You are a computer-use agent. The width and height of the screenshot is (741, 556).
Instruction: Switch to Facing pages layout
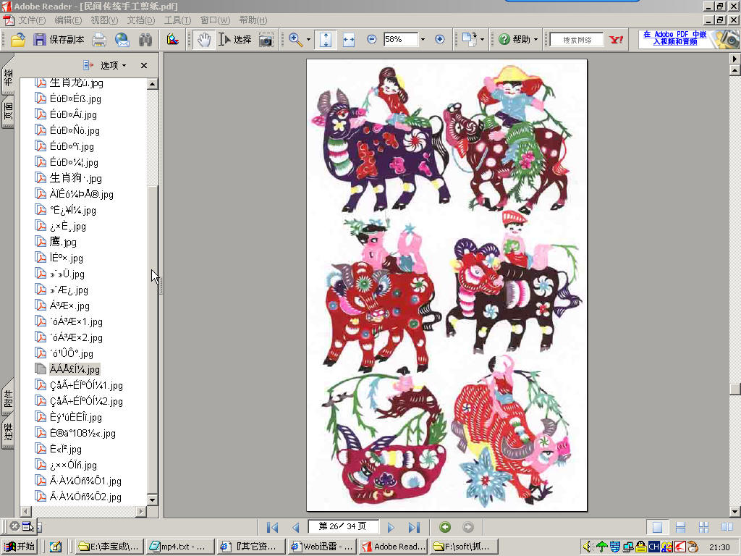click(727, 527)
